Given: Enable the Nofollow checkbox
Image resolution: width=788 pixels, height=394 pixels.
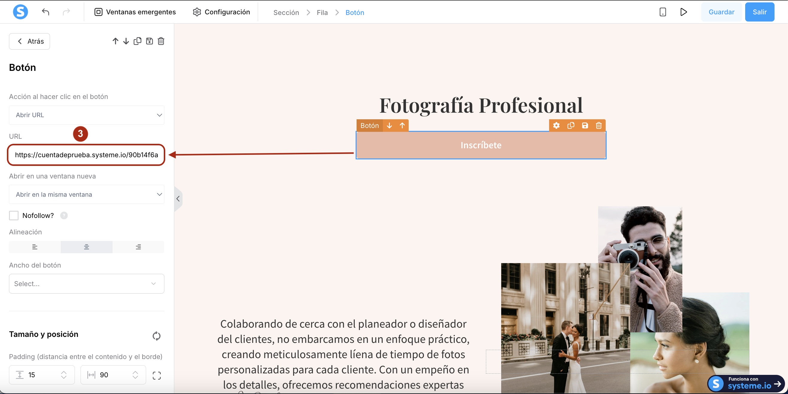Looking at the screenshot, I should 14,215.
